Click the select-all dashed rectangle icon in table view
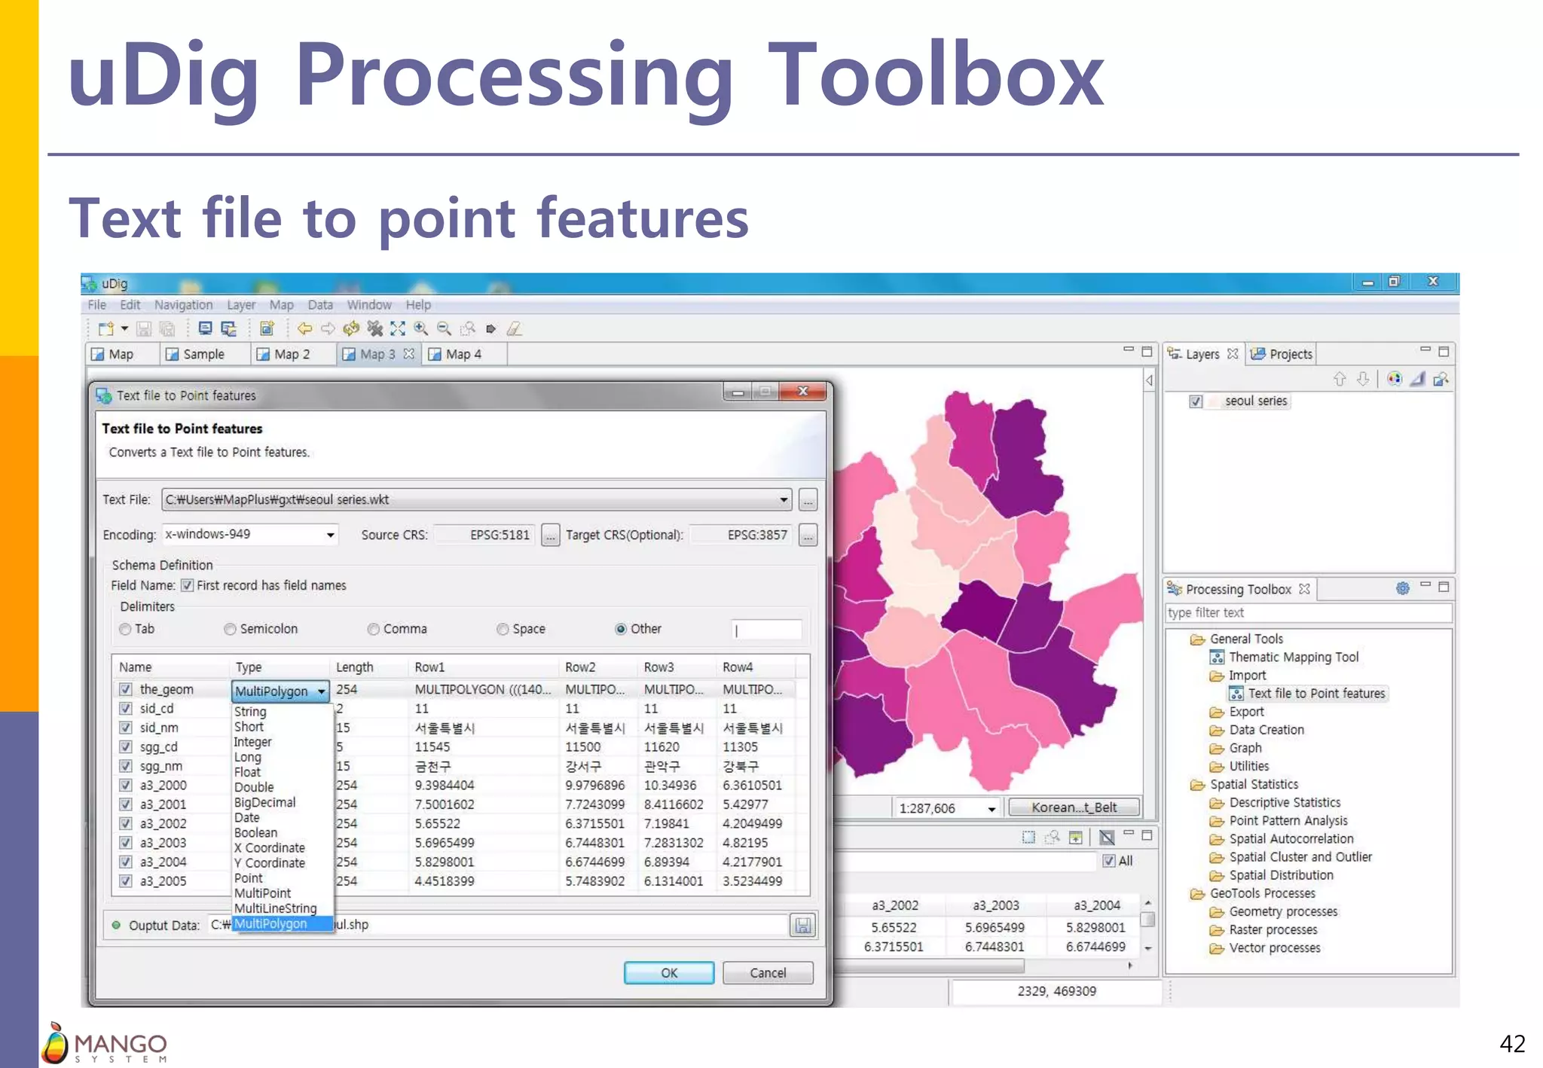The height and width of the screenshot is (1068, 1543). pos(1028,837)
